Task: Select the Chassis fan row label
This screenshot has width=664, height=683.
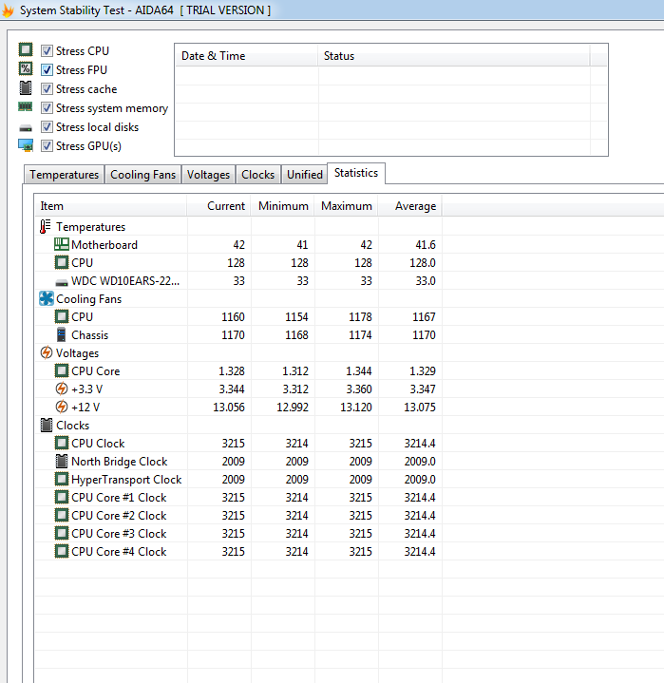Action: pyautogui.click(x=89, y=335)
